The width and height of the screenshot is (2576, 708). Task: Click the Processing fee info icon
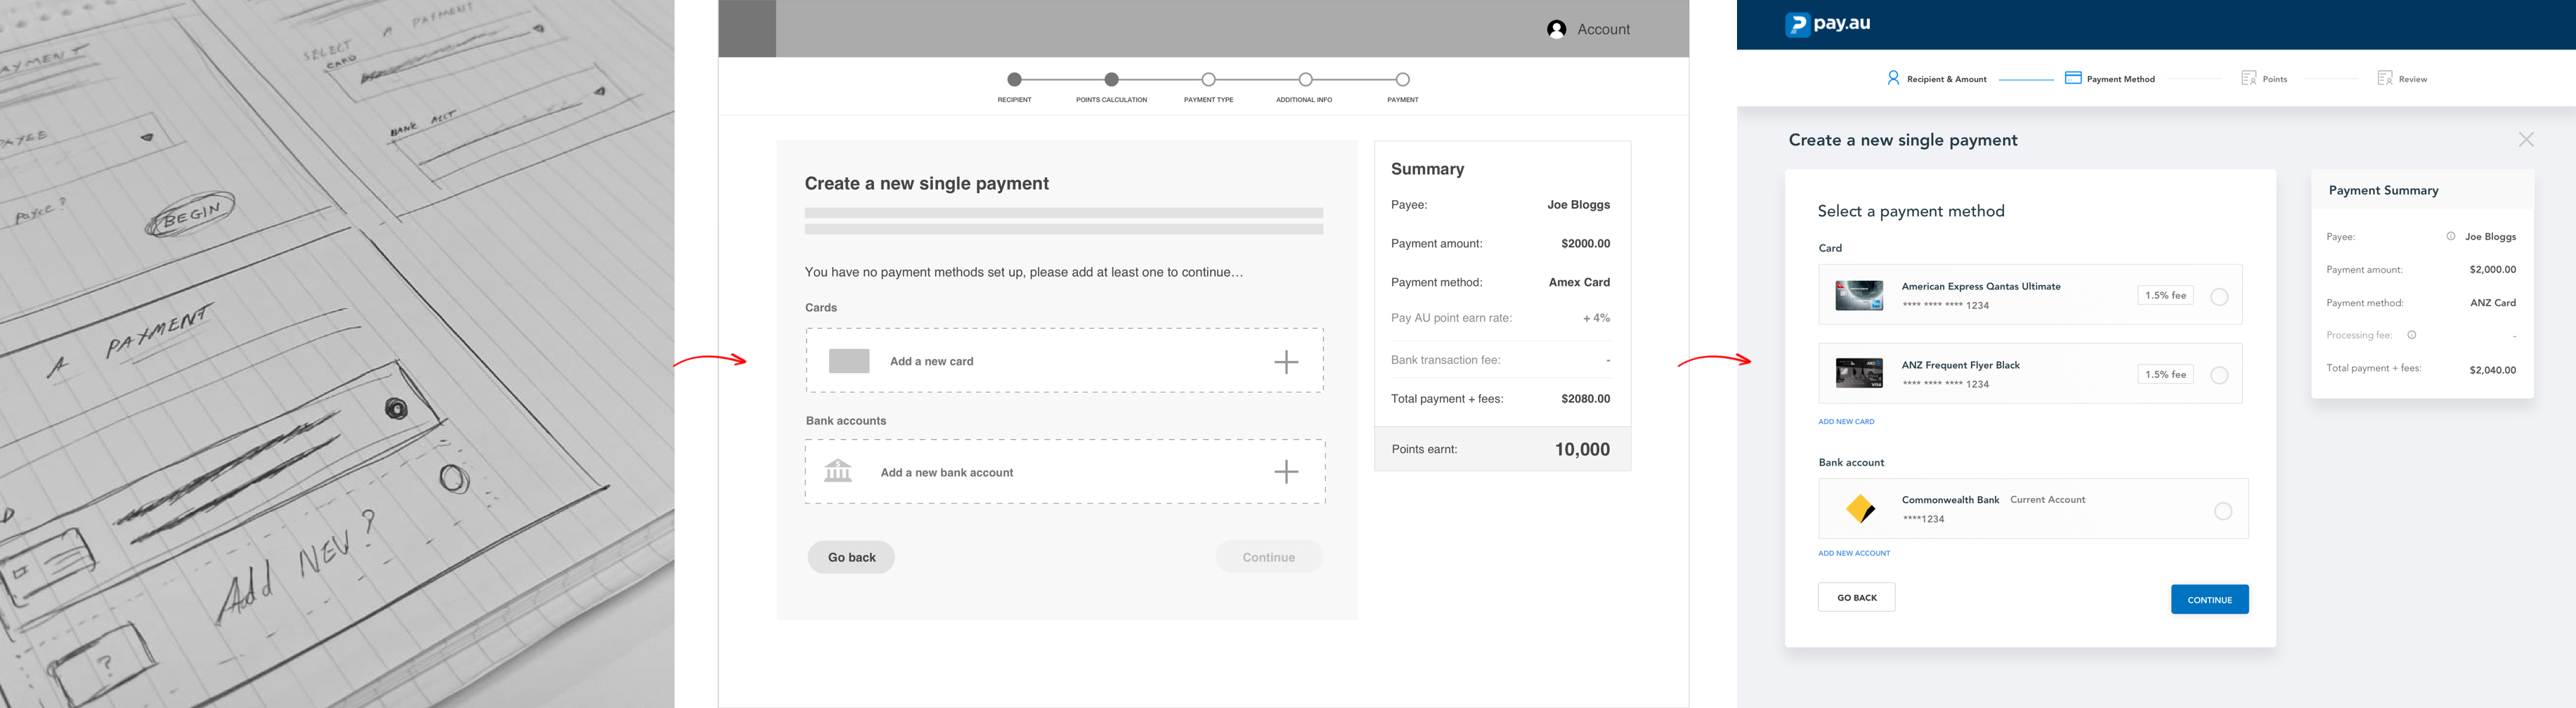[x=2411, y=335]
